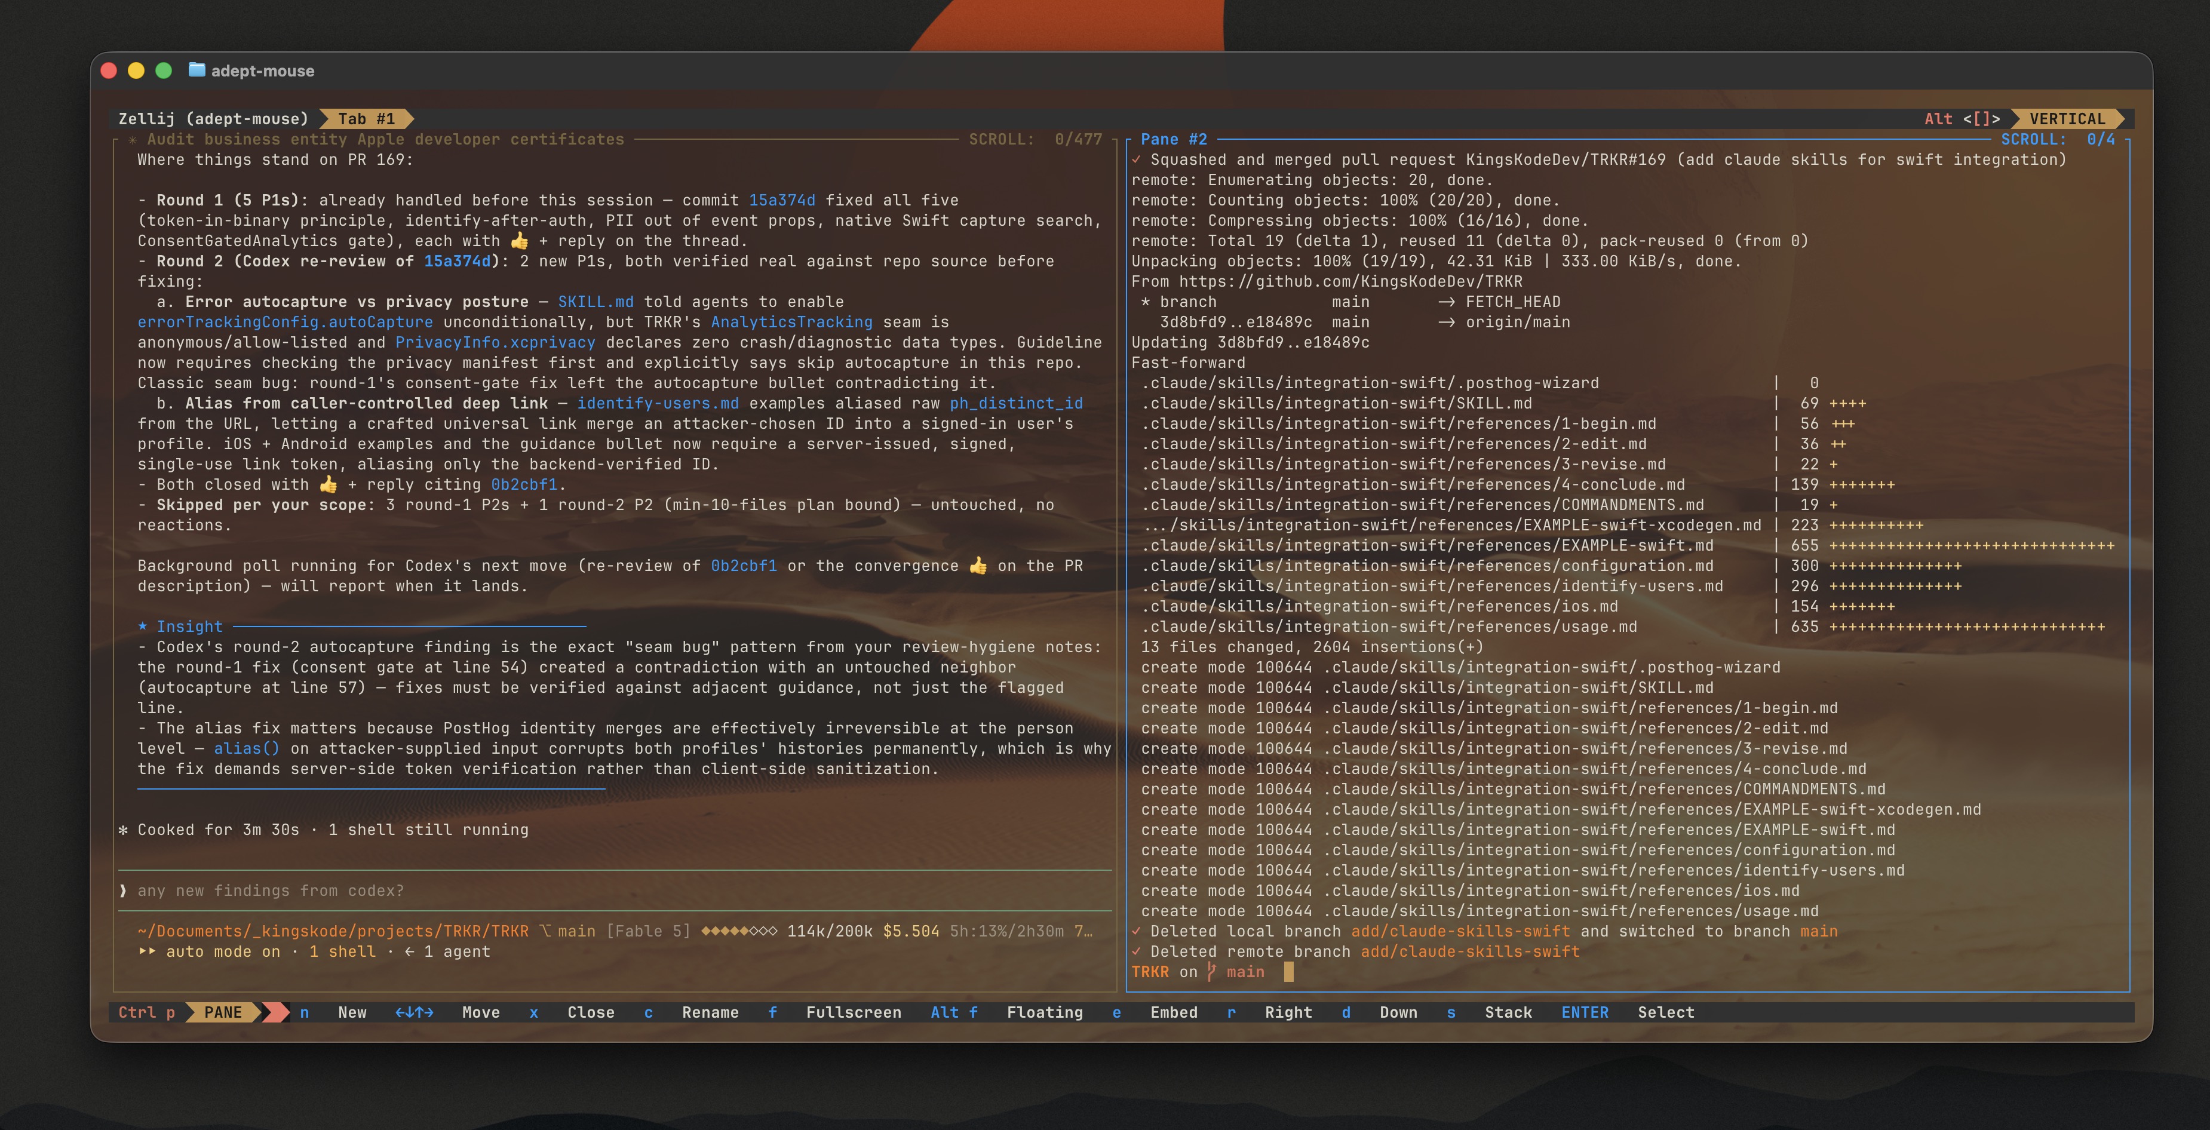The height and width of the screenshot is (1130, 2210).
Task: Click the checkmark before 'Squashed and merged'
Action: [x=1136, y=159]
